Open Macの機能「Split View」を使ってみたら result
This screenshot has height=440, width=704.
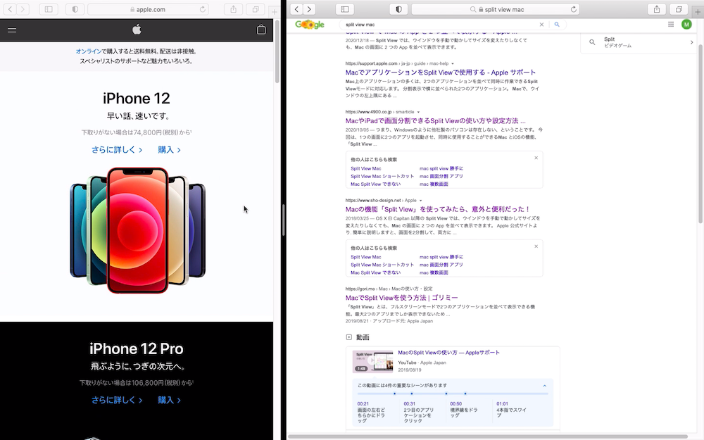click(x=438, y=209)
